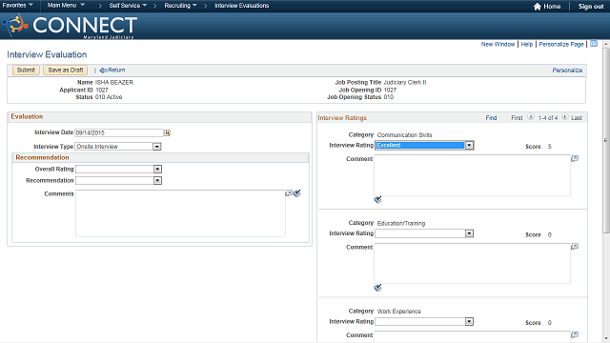This screenshot has height=343, width=610.
Task: Open the Main Menu navigation item
Action: pyautogui.click(x=66, y=6)
